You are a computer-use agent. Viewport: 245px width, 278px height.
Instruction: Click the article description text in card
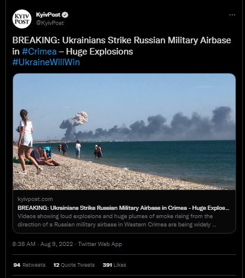tap(117, 221)
